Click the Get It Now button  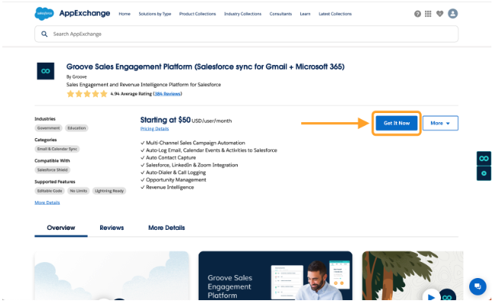coord(397,123)
